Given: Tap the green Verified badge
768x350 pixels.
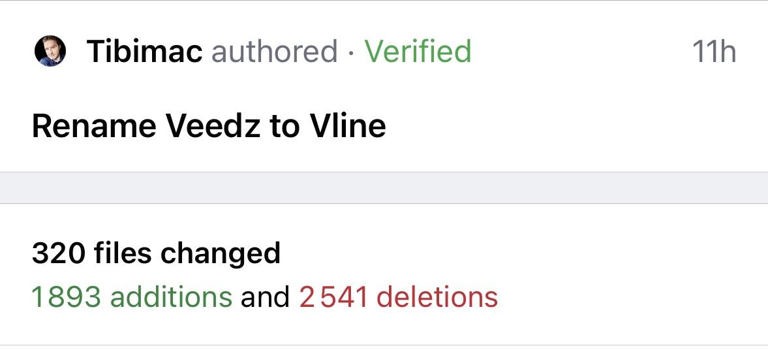Looking at the screenshot, I should (x=418, y=52).
